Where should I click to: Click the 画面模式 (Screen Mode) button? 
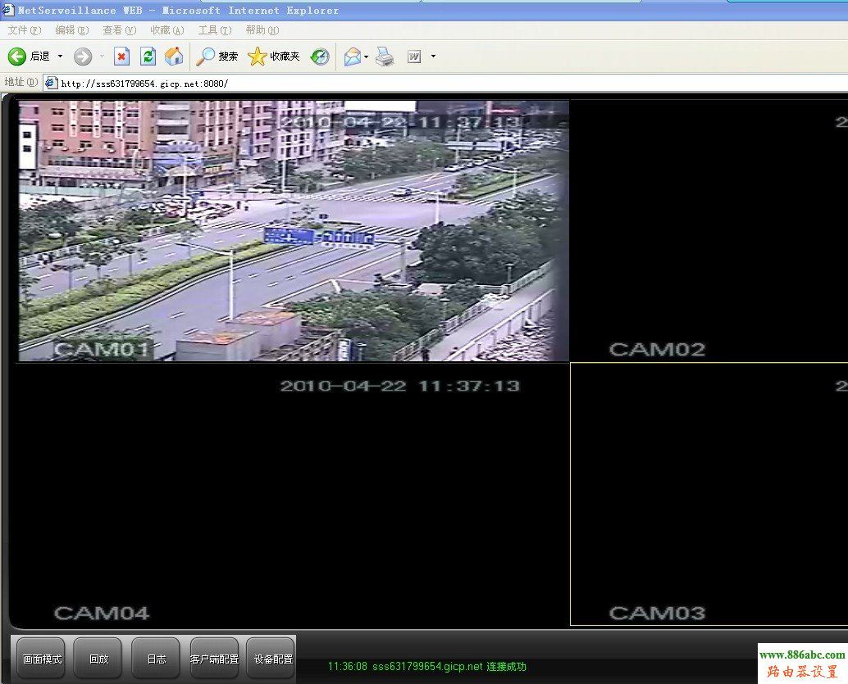point(41,659)
